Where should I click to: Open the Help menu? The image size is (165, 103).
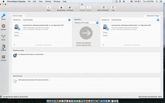tap(65, 1)
